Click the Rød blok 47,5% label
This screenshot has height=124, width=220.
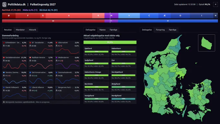point(11,10)
